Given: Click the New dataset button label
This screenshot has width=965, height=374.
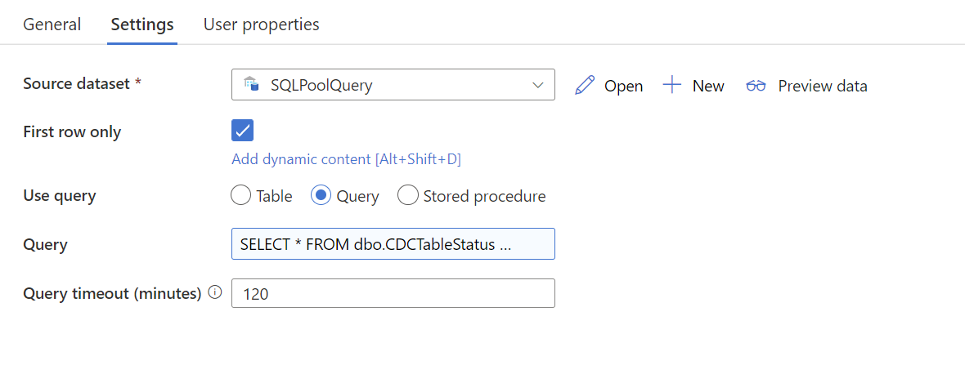Looking at the screenshot, I should (708, 86).
